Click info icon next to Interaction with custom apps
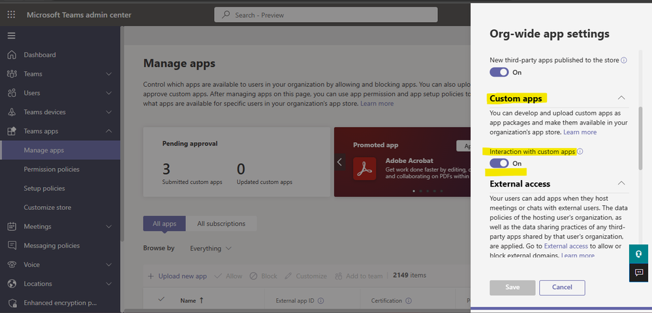Image resolution: width=652 pixels, height=313 pixels. pyautogui.click(x=580, y=152)
